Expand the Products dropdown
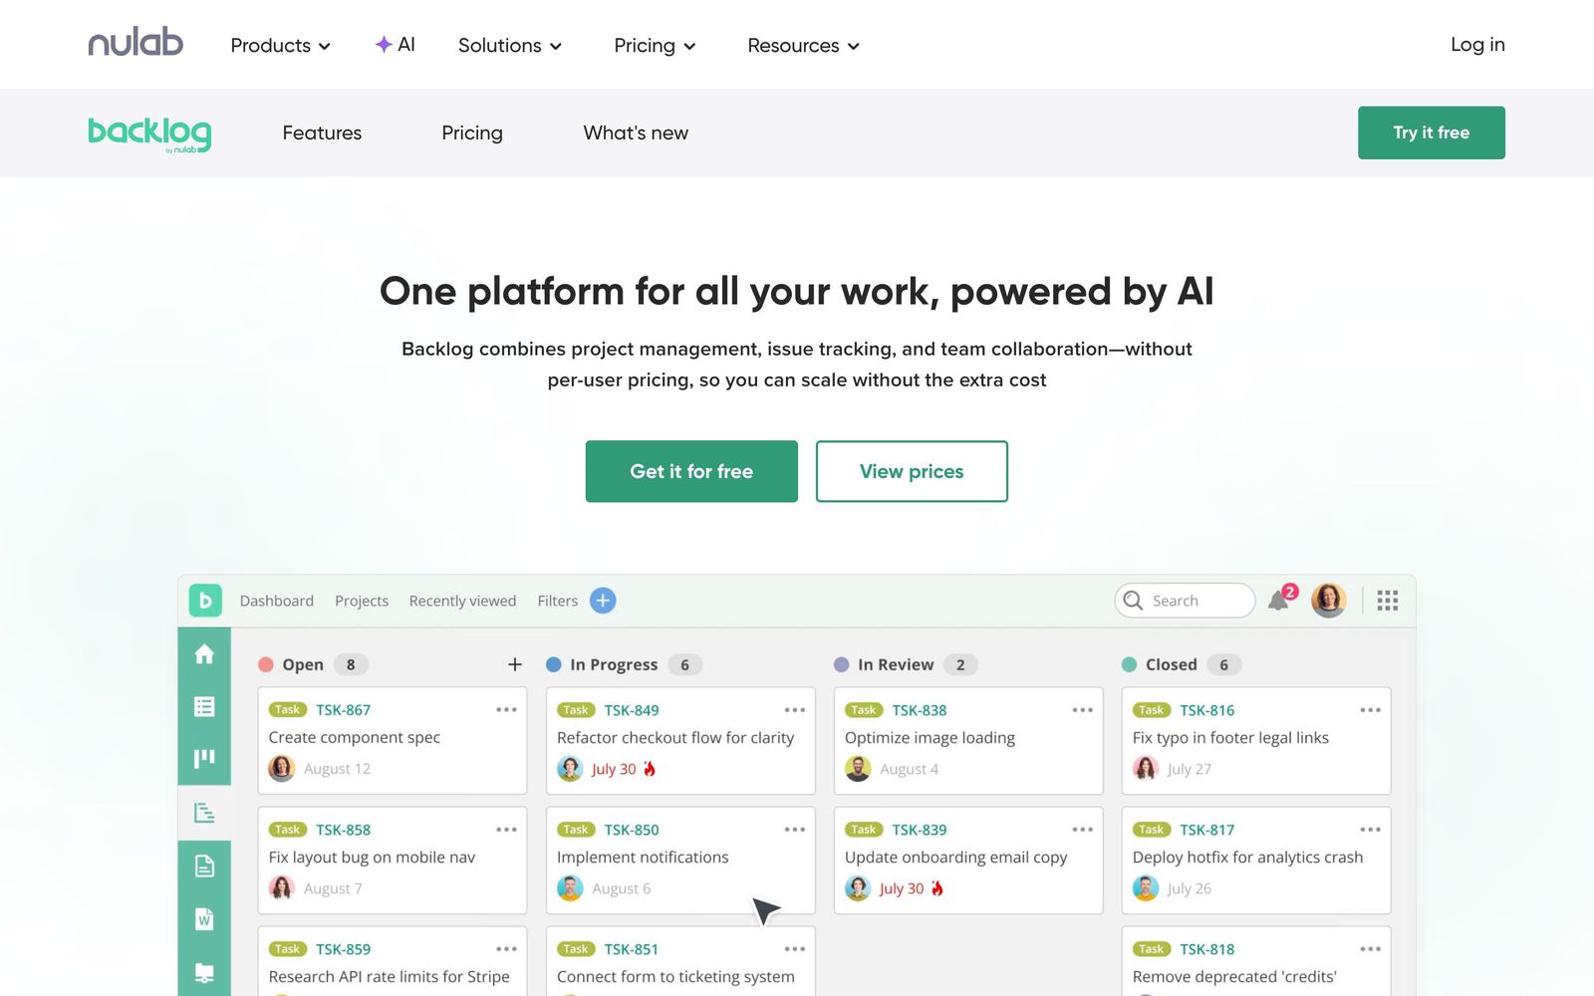1594x996 pixels. (x=280, y=46)
